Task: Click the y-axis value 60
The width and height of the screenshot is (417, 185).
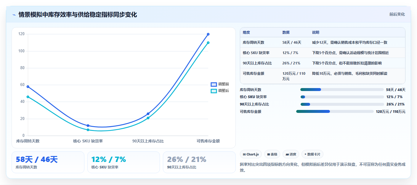Action: click(23, 85)
